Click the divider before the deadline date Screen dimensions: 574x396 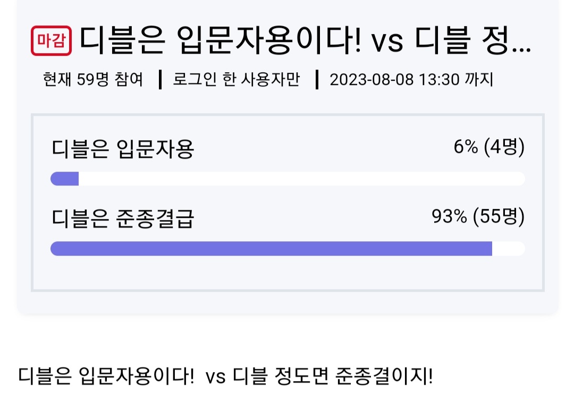point(317,80)
